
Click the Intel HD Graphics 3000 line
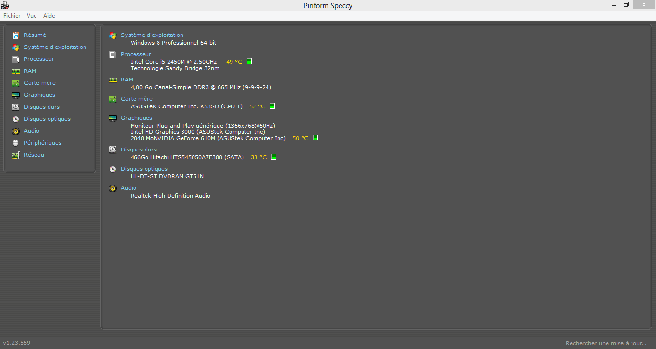pos(197,132)
